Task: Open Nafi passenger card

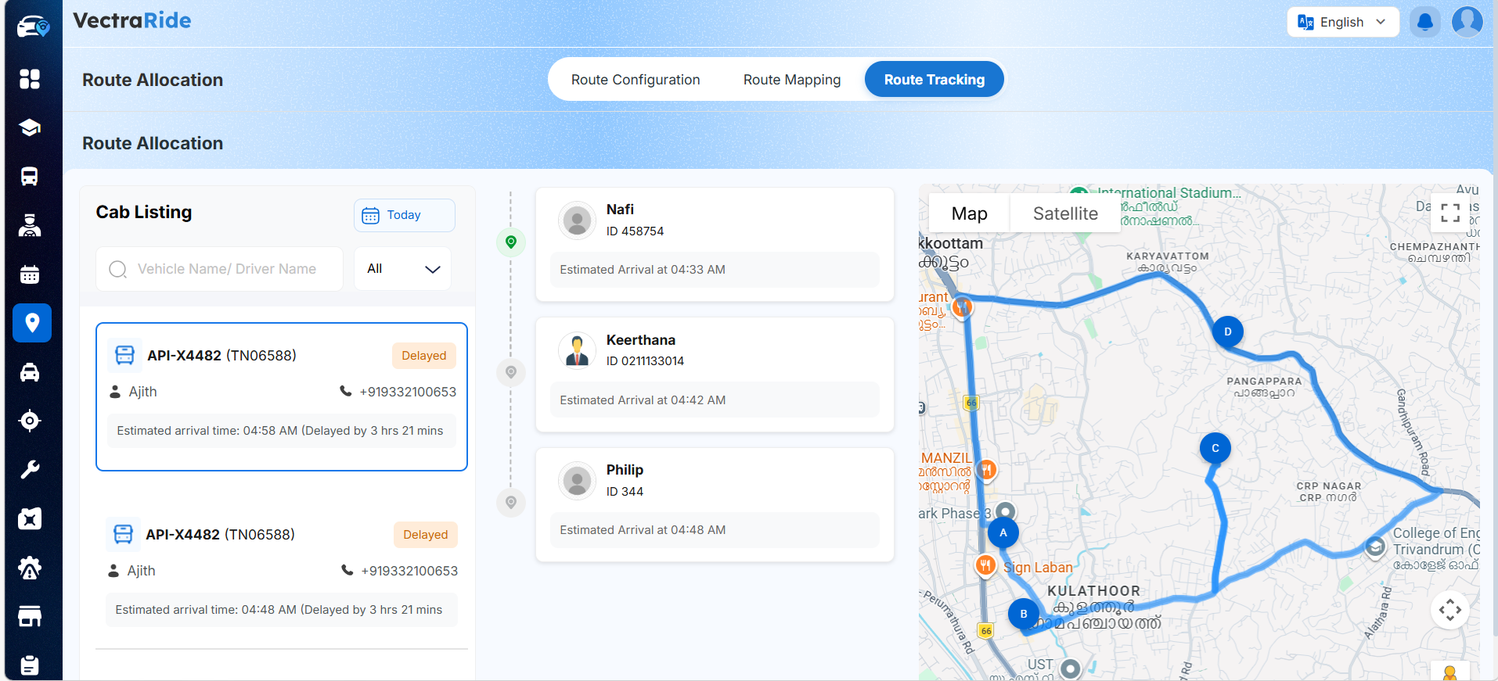Action: (x=715, y=245)
